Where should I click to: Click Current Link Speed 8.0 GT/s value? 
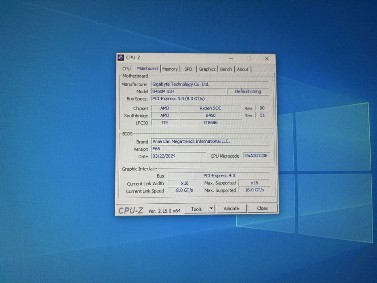(184, 190)
